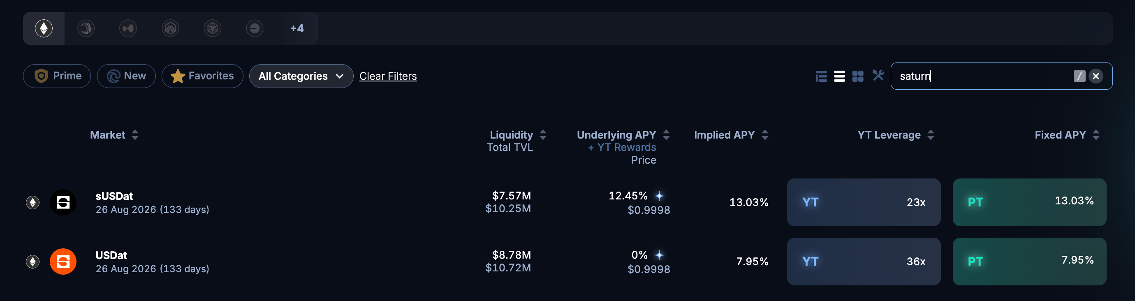Viewport: 1135px width, 301px height.
Task: Switch to compact list view icon
Action: 839,76
